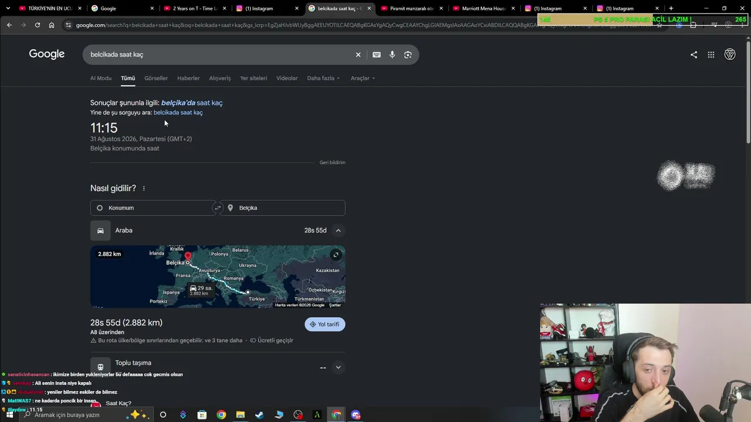Switch to the 2 Years on T - Time browser tab
This screenshot has width=751, height=422.
tap(195, 8)
